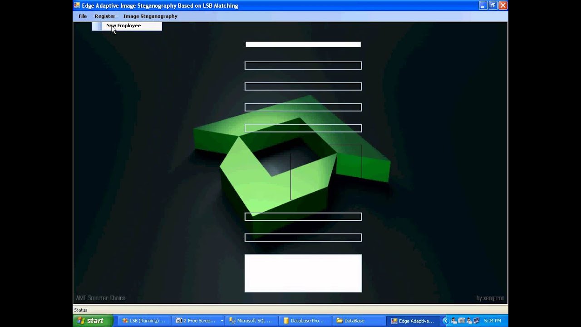Image resolution: width=581 pixels, height=327 pixels.
Task: Open the DataBase folder taskbar item
Action: tap(358, 321)
